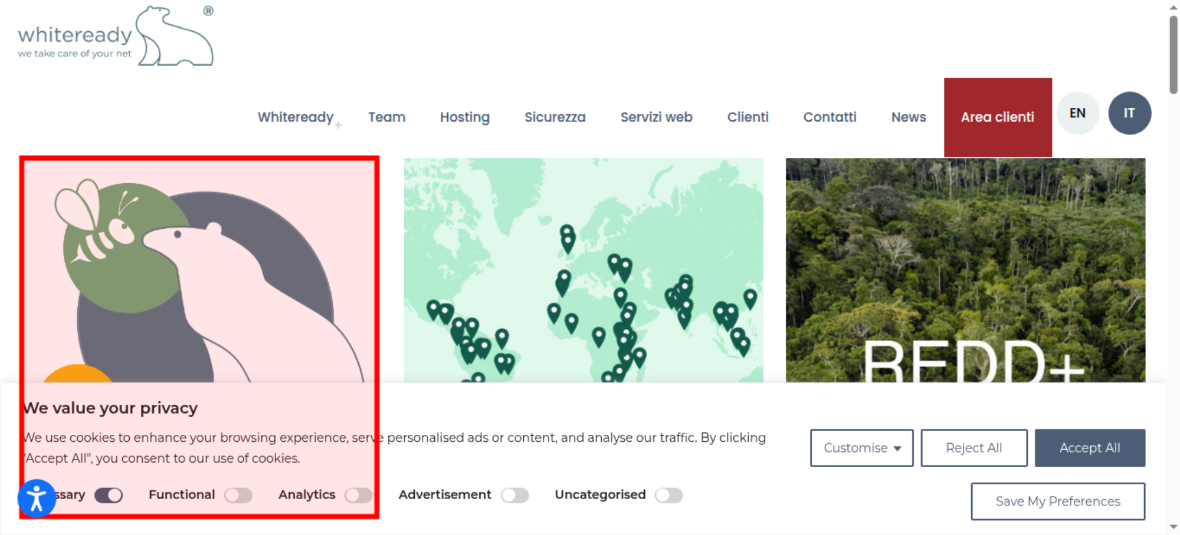
Task: Enable Uncategorised cookies toggle
Action: (669, 495)
